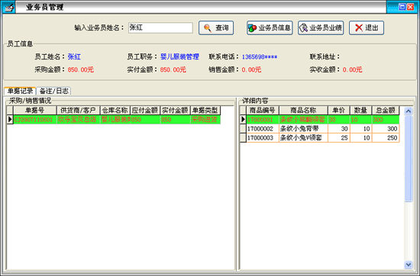Click the detail list vertical scrollbar thumb

click(409, 159)
